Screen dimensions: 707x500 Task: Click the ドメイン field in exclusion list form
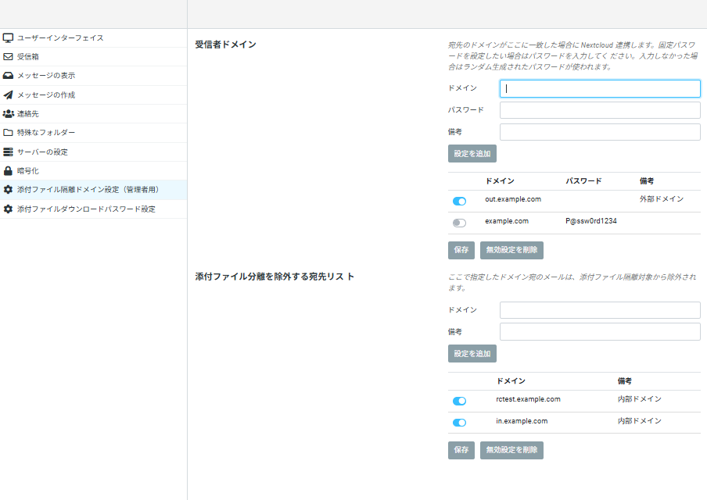tap(600, 310)
